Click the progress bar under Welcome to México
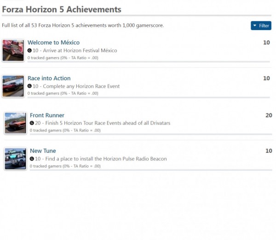The width and height of the screenshot is (276, 240). coord(149,61)
